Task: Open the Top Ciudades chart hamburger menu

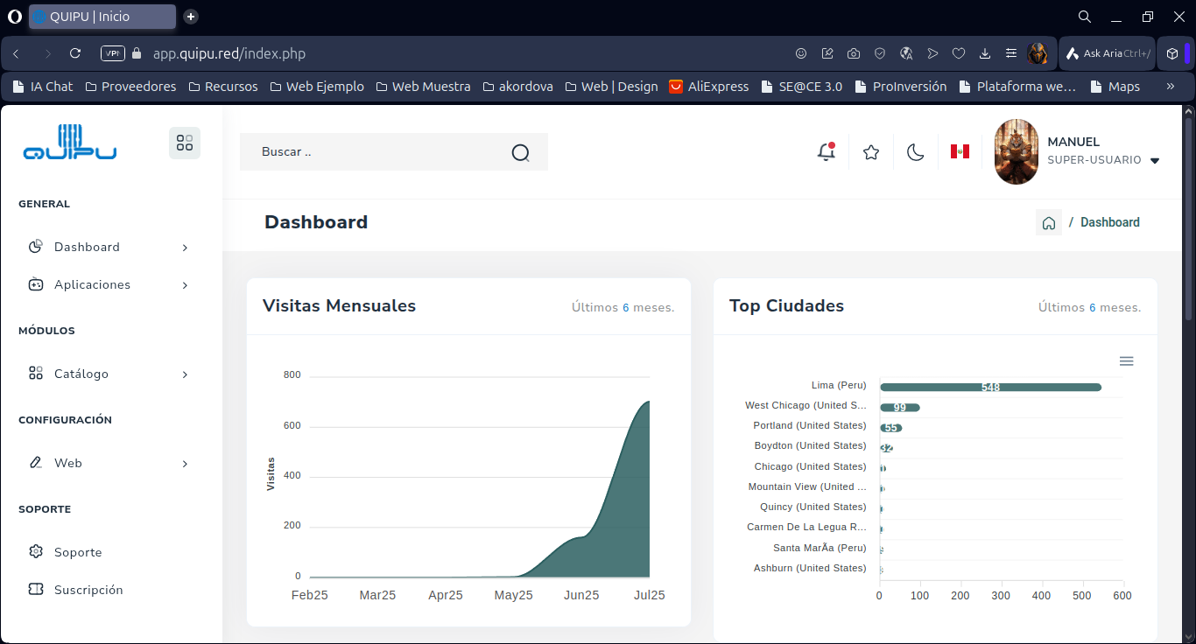Action: point(1127,361)
